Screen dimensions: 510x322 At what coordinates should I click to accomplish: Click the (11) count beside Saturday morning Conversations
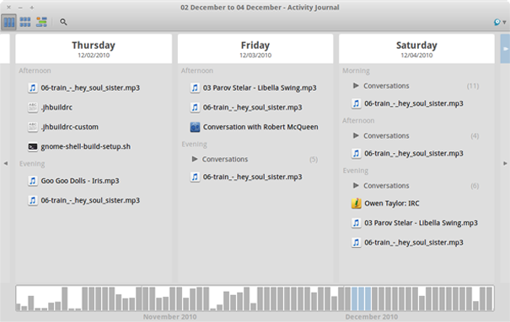(473, 86)
